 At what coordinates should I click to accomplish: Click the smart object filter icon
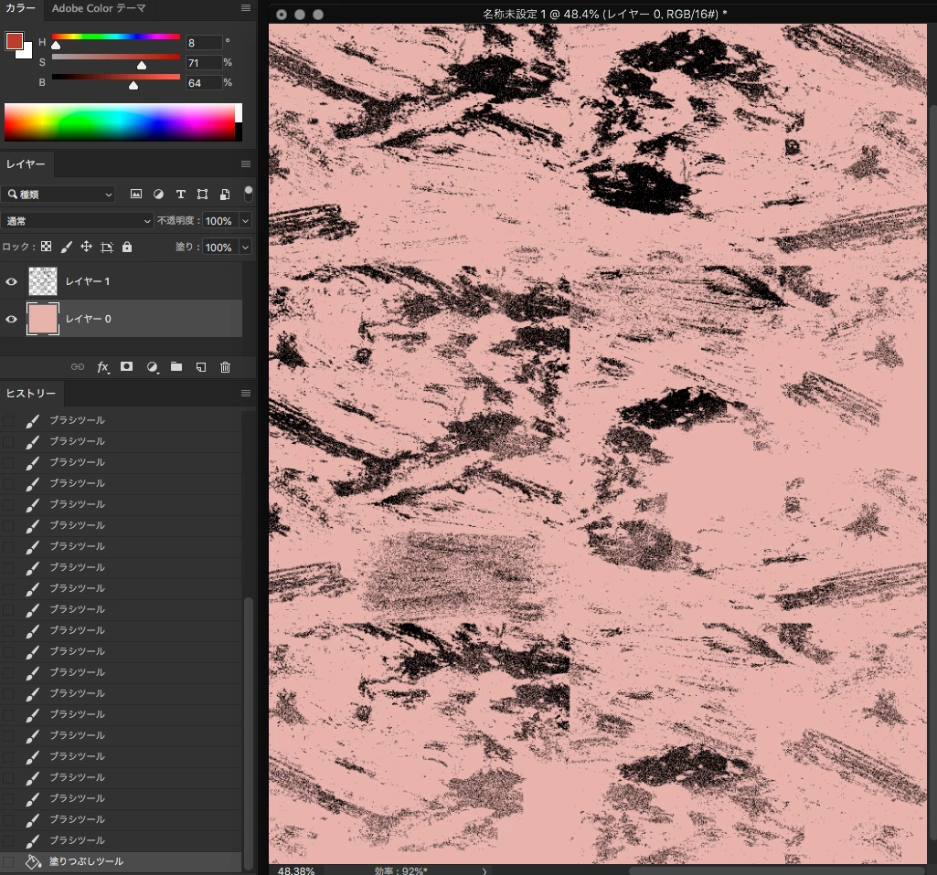click(x=225, y=194)
